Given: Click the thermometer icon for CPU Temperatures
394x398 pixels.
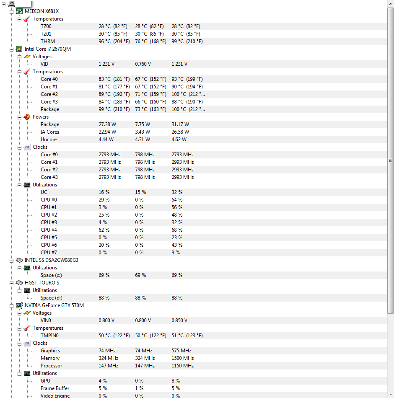Looking at the screenshot, I should point(27,72).
